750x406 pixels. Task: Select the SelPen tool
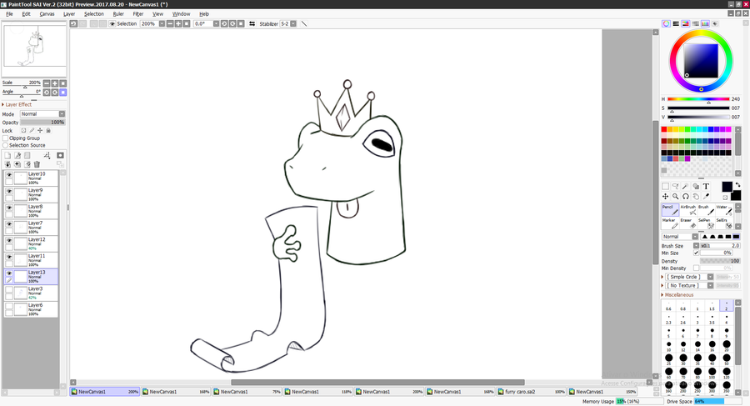pos(706,223)
